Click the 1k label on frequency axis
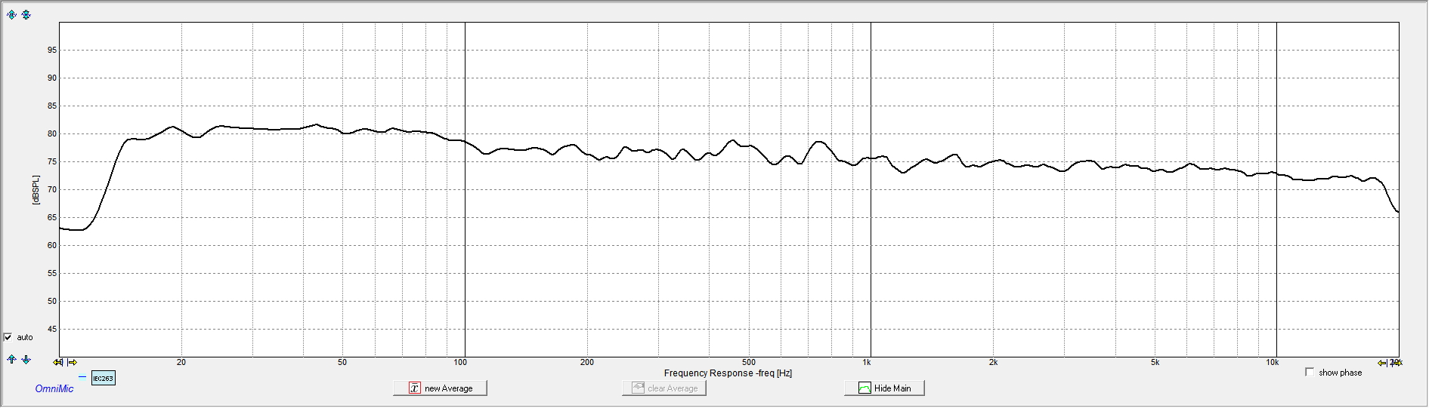This screenshot has width=1429, height=408. pyautogui.click(x=867, y=363)
